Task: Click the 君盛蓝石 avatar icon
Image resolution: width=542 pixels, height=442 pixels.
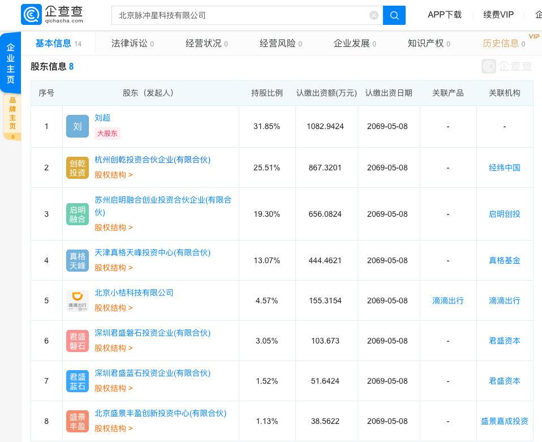Action: click(78, 381)
